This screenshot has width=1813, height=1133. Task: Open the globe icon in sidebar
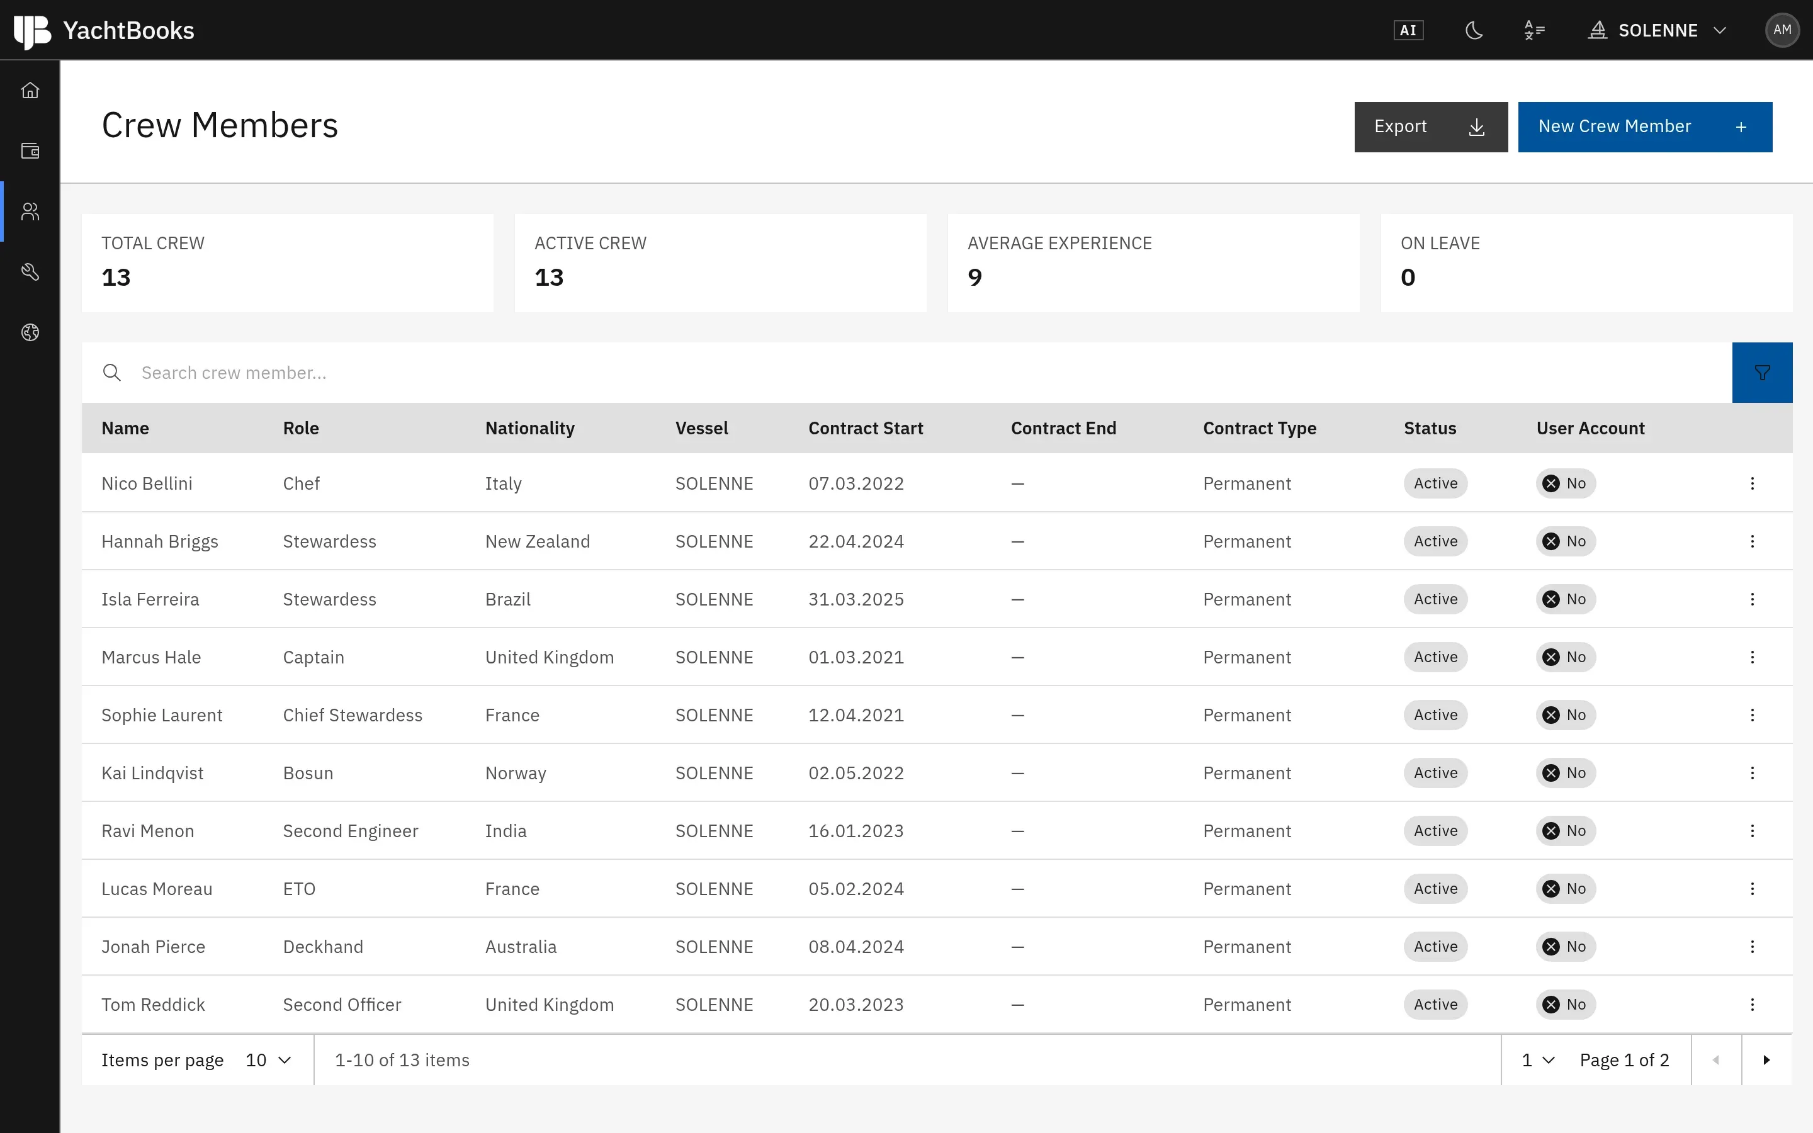(x=30, y=333)
